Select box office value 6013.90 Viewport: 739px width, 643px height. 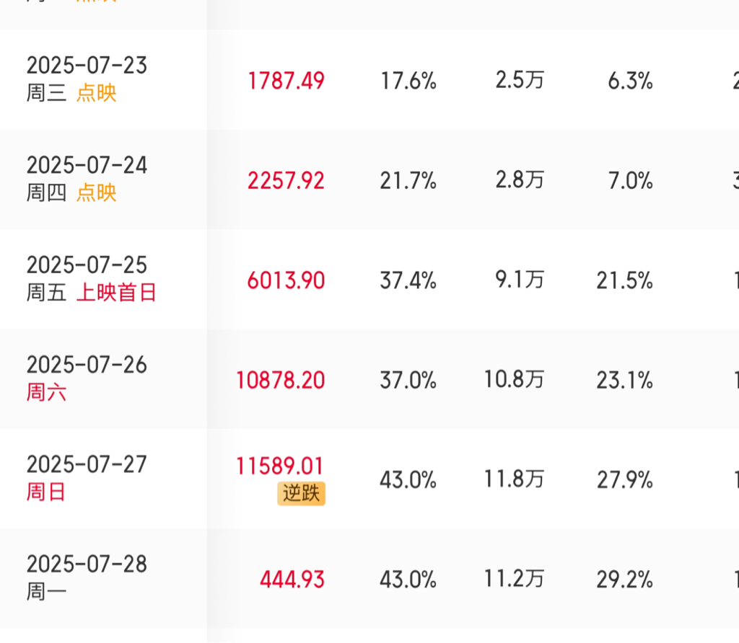pyautogui.click(x=286, y=280)
